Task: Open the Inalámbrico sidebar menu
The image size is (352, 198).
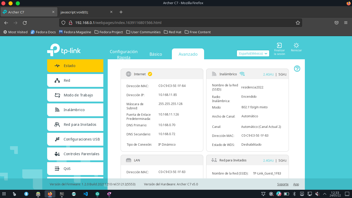Action: pyautogui.click(x=75, y=110)
